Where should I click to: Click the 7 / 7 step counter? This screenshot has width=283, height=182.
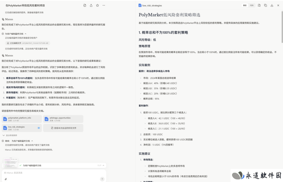[x=99, y=166]
